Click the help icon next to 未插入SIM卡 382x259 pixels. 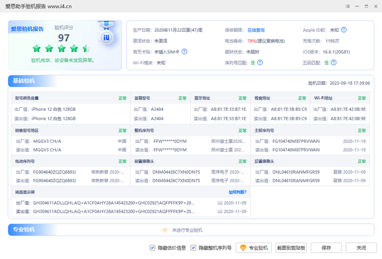click(x=185, y=52)
